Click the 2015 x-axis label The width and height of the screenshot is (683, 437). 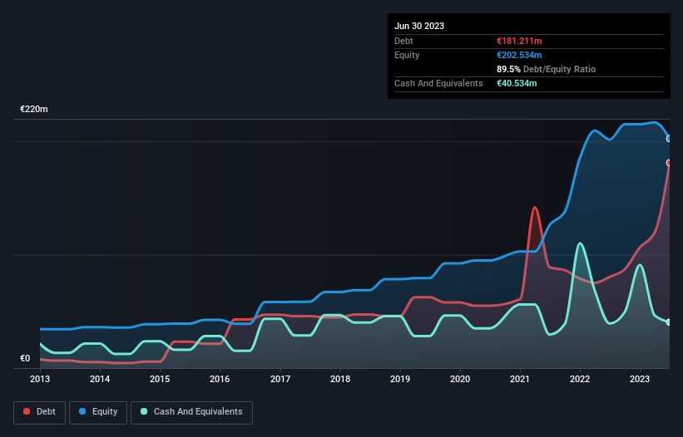tap(160, 379)
